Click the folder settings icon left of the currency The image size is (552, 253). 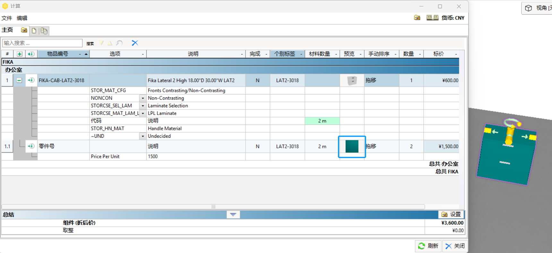point(417,18)
